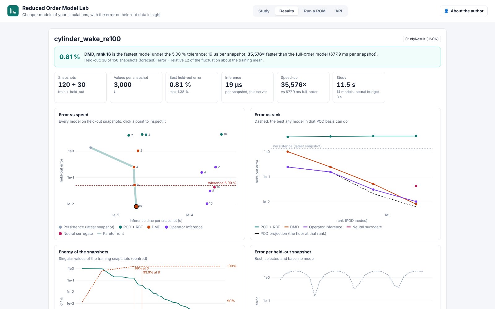Viewport: 495px width, 309px height.
Task: Click the tolerance 5.00 % label in chart
Action: tap(222, 183)
